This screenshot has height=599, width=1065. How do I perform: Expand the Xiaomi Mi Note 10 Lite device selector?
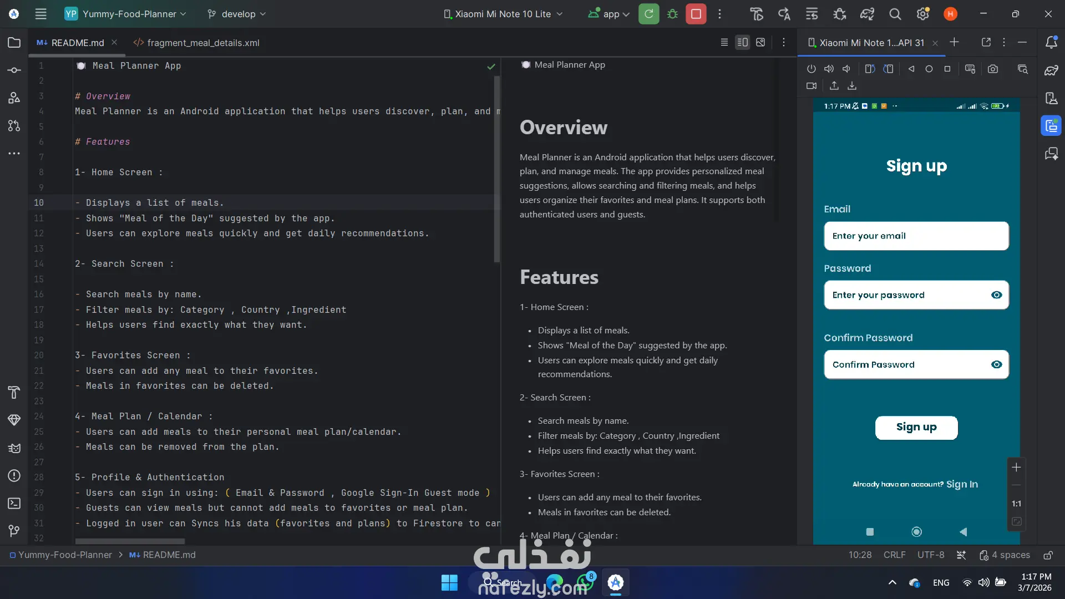(x=504, y=14)
